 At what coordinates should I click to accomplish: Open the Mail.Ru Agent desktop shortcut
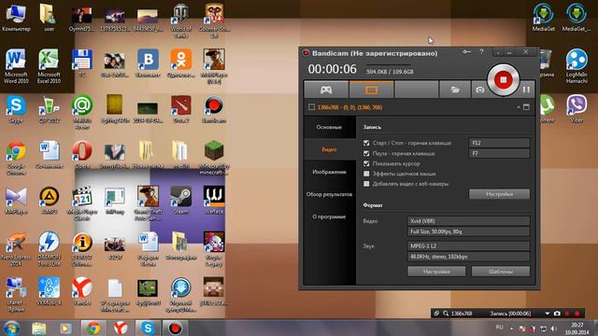(x=82, y=112)
